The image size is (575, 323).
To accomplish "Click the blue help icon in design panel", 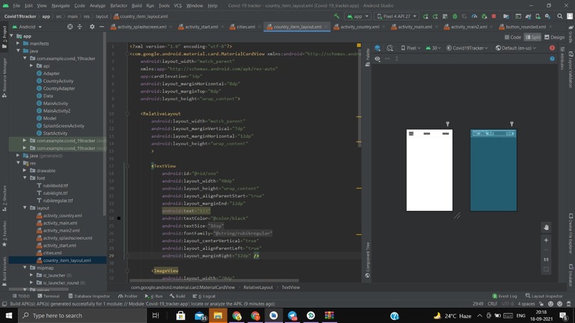I will (552, 58).
